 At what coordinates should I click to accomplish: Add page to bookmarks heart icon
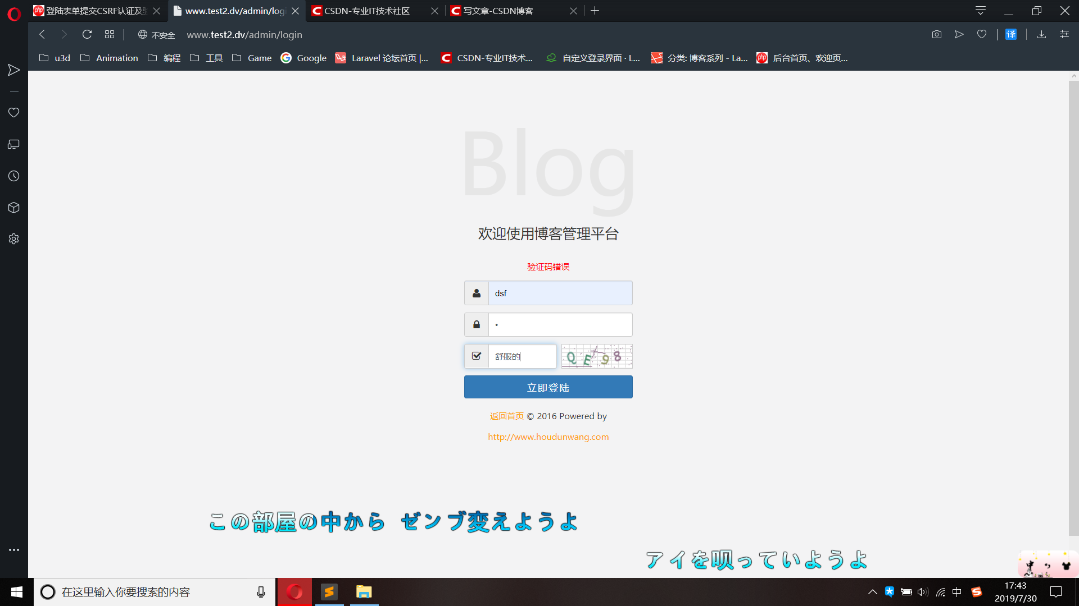tap(982, 34)
